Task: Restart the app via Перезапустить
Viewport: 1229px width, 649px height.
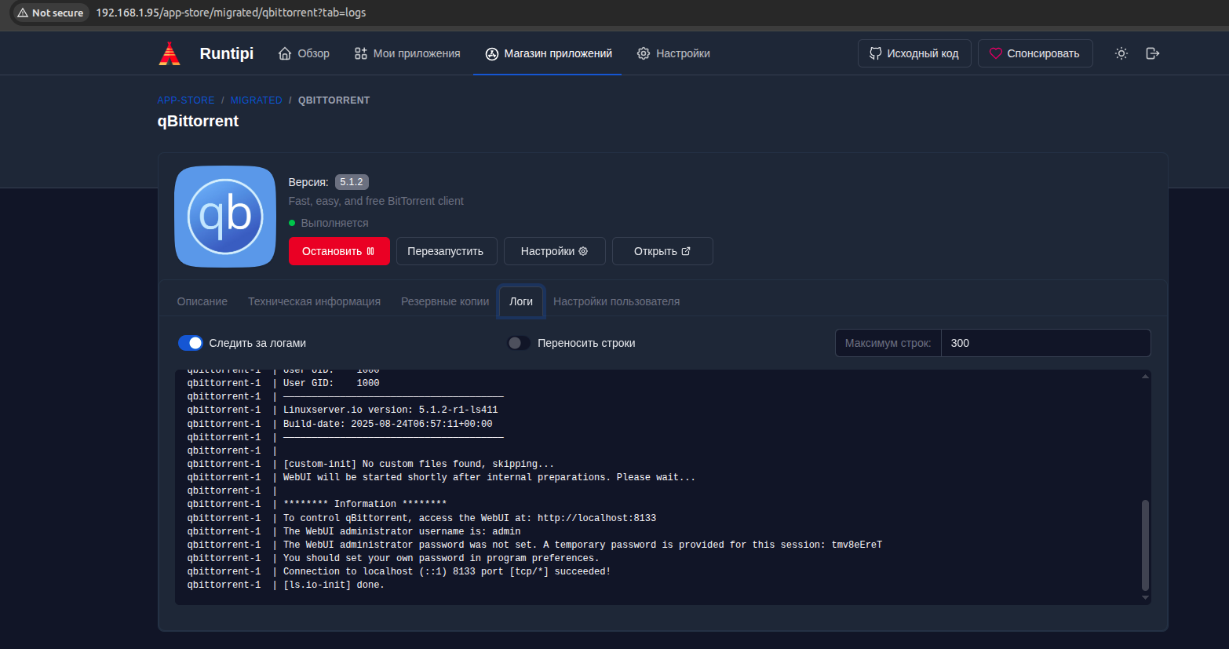Action: 446,251
